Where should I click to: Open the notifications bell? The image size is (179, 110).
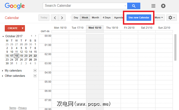(x=163, y=6)
